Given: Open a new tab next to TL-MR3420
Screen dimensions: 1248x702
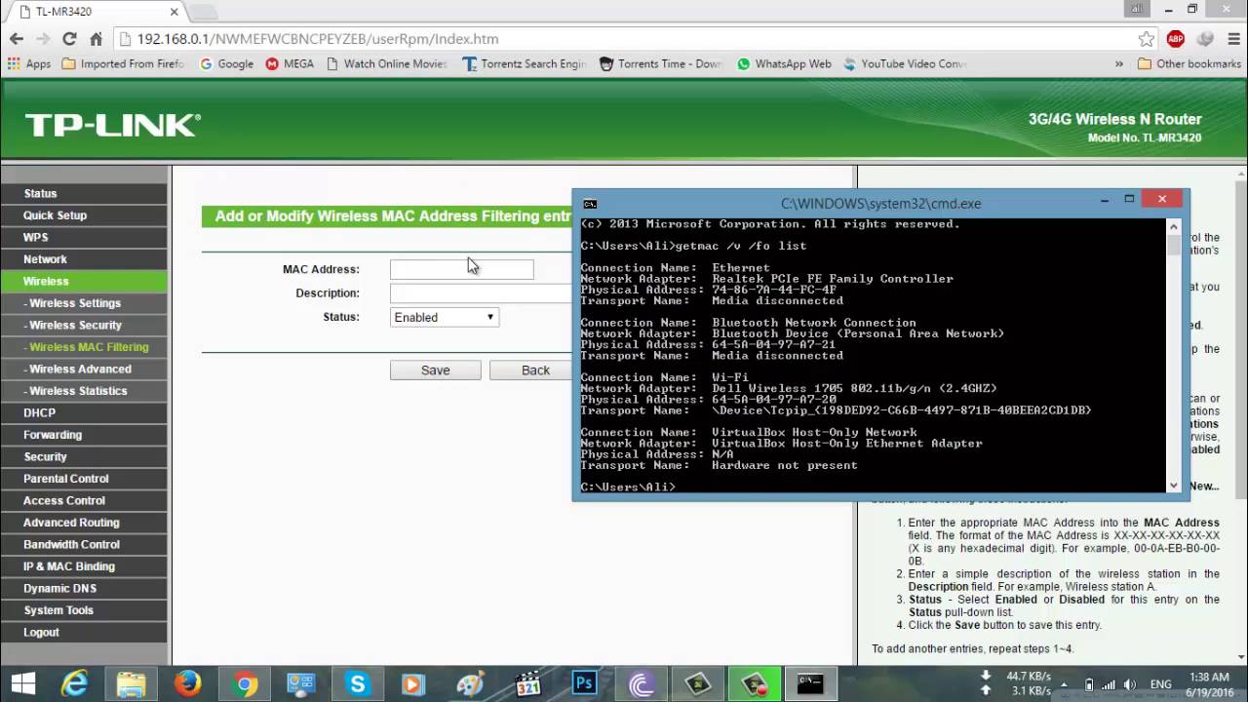Looking at the screenshot, I should click(203, 12).
